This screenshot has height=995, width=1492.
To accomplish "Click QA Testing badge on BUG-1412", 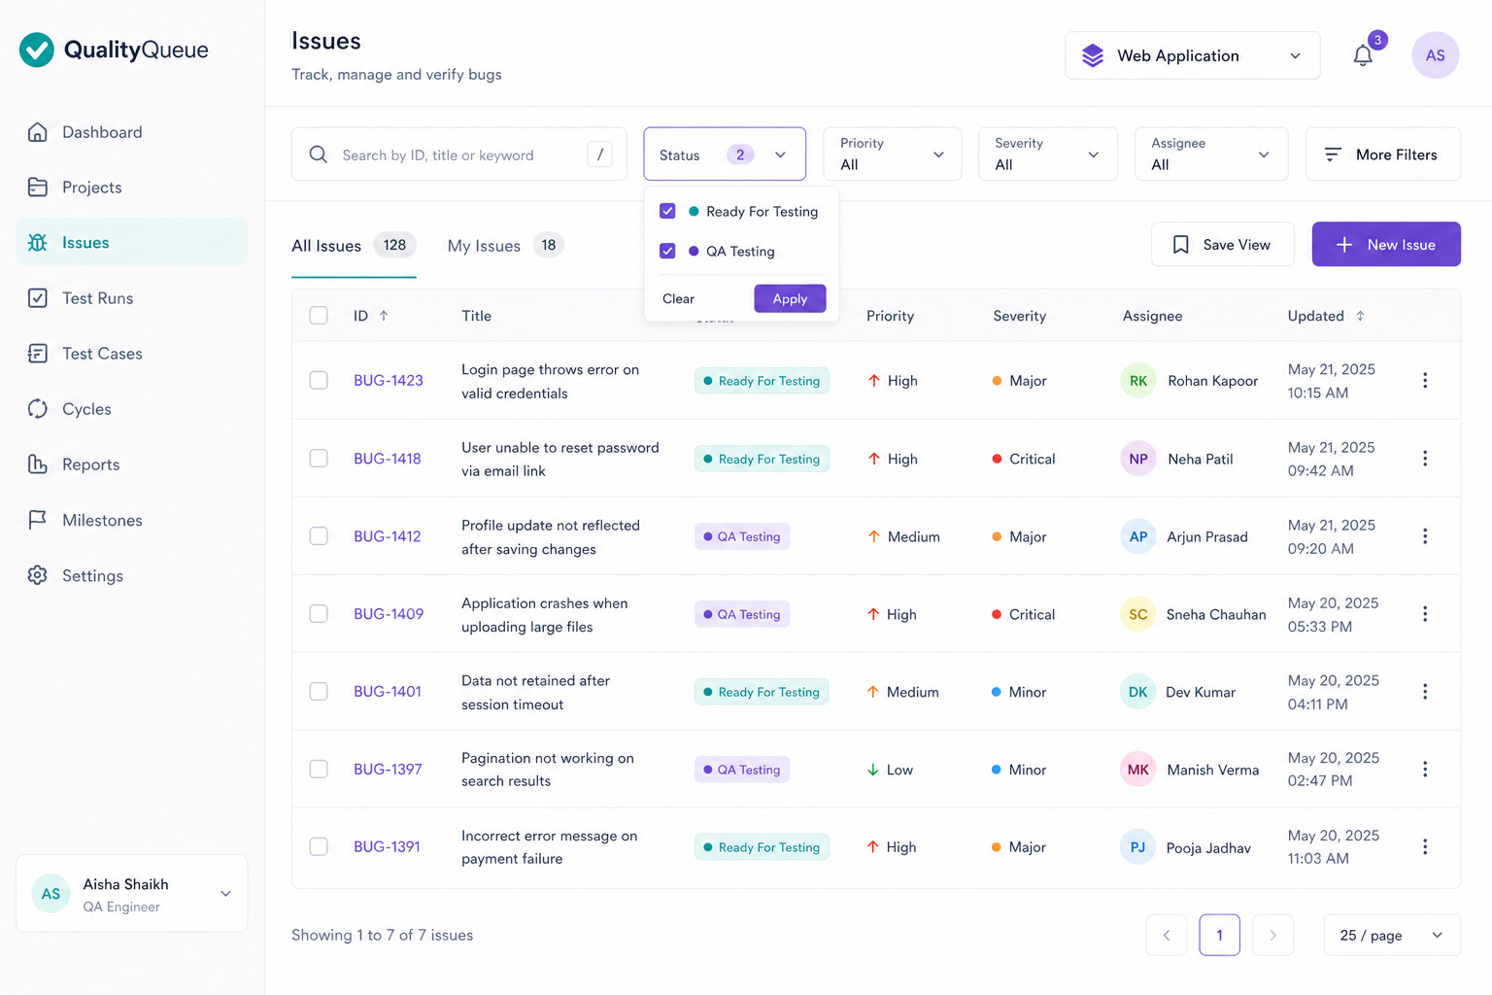I will pos(742,536).
